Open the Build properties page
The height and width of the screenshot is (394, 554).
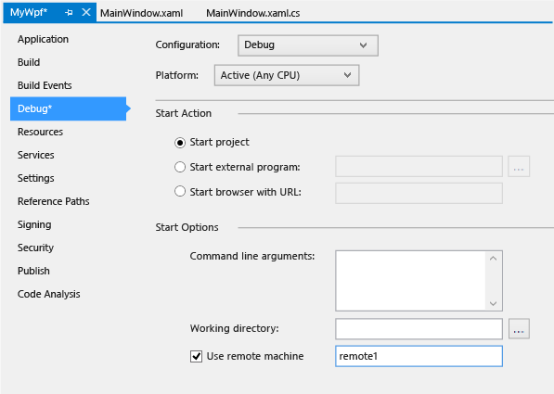(x=29, y=62)
